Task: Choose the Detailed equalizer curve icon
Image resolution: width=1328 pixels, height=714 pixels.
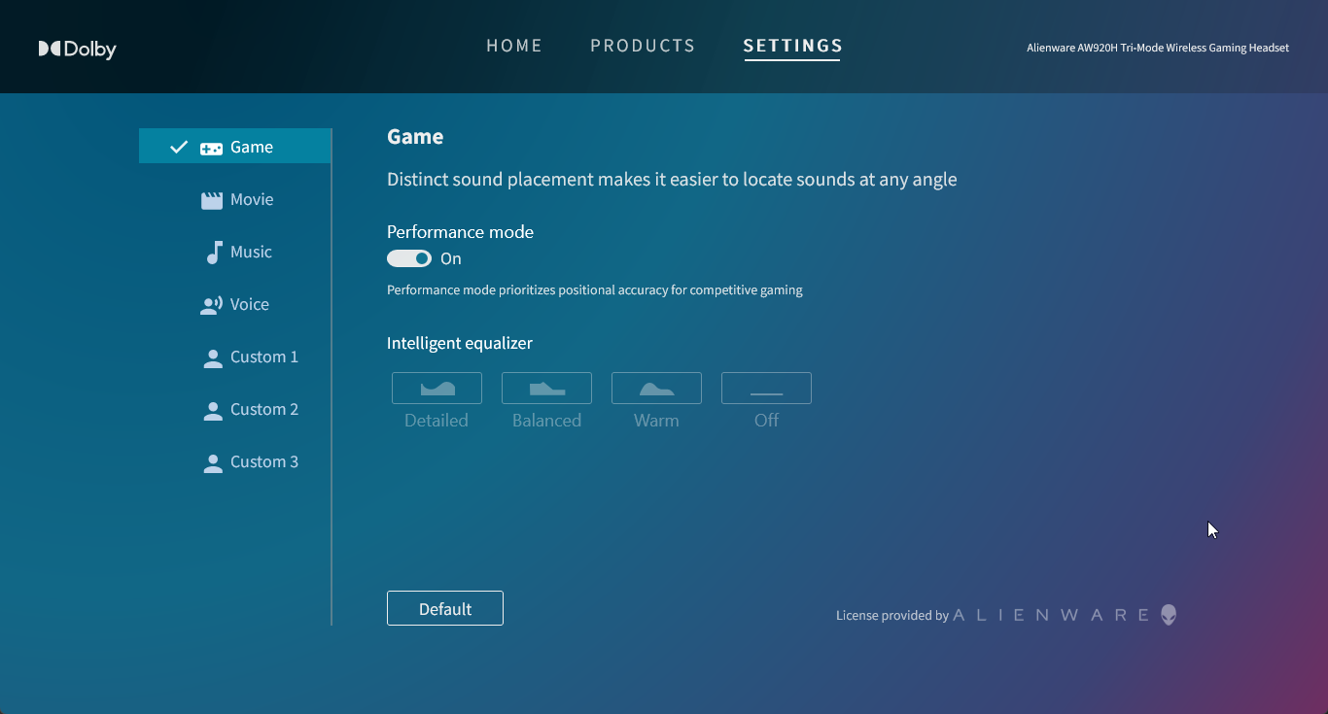Action: tap(437, 388)
